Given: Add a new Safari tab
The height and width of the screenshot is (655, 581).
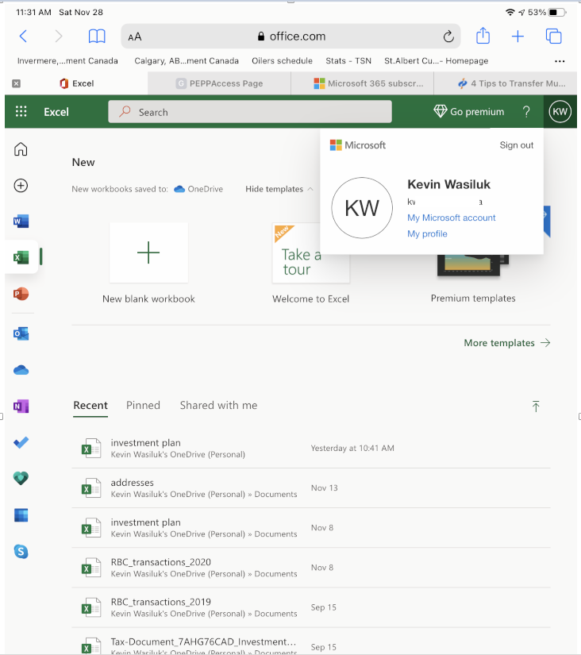Looking at the screenshot, I should [518, 37].
